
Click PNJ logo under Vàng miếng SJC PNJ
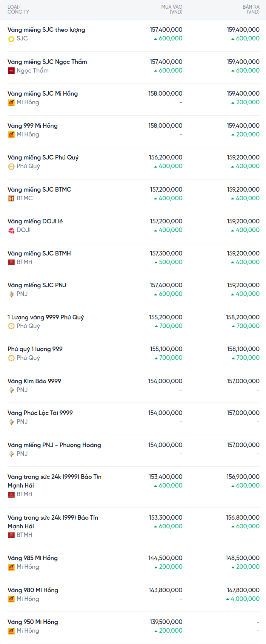11,294
